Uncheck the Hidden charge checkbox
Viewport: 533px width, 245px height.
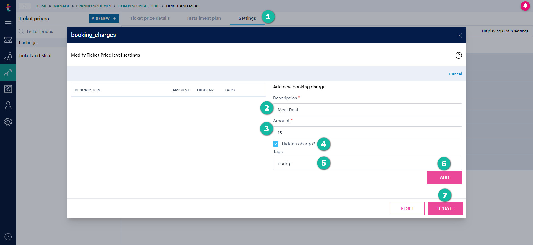click(276, 144)
